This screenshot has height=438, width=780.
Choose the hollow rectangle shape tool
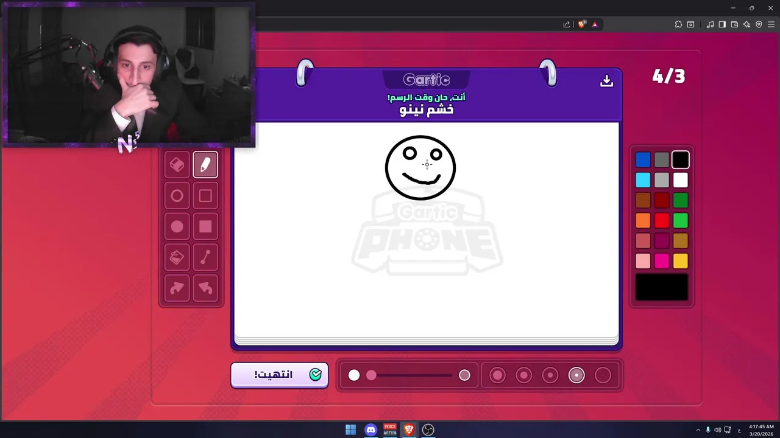pos(205,196)
